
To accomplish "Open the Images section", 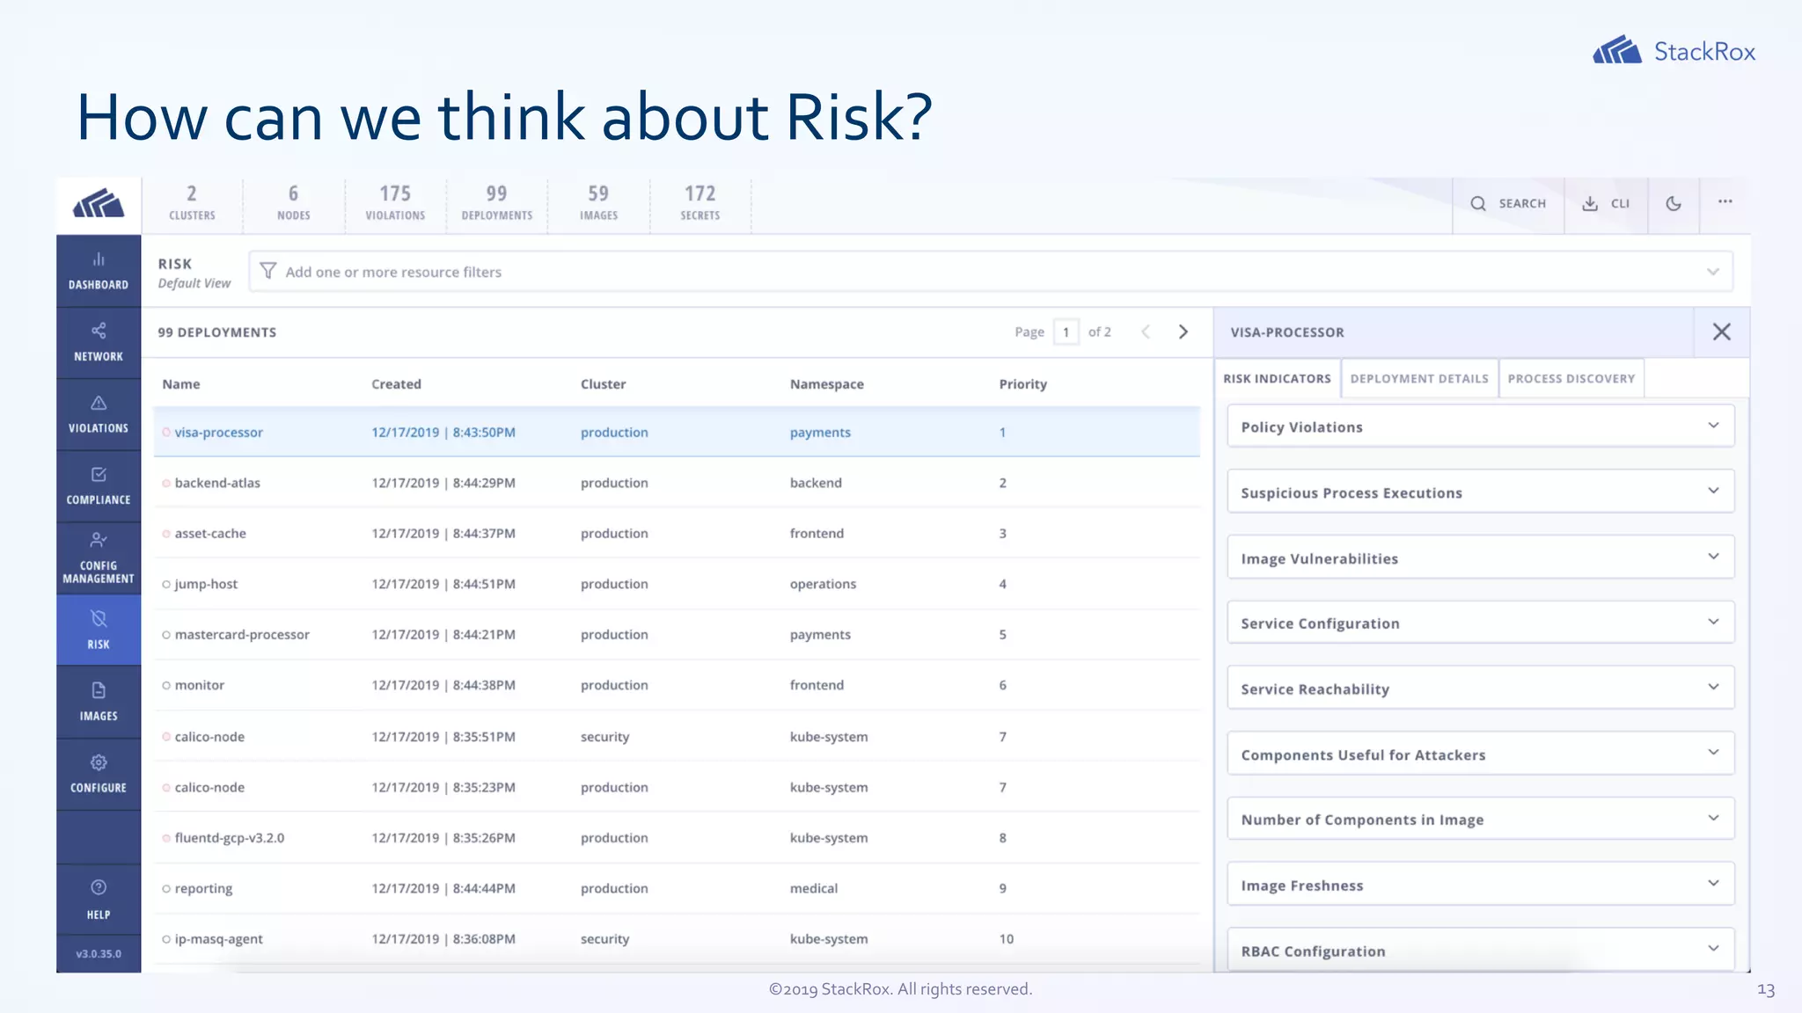I will click(x=99, y=702).
